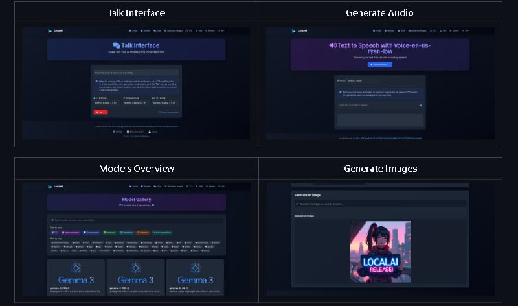Open Generate images in Models Overview navbar
Image resolution: width=518 pixels, height=306 pixels.
174,187
